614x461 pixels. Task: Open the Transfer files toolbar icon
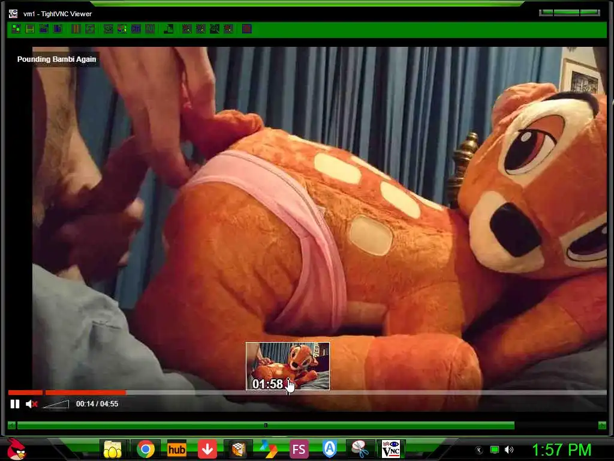[x=168, y=29]
